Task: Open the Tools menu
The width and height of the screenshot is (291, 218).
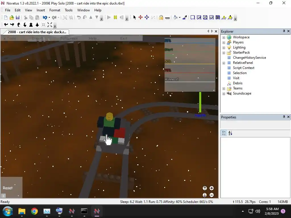Action: coord(68,10)
